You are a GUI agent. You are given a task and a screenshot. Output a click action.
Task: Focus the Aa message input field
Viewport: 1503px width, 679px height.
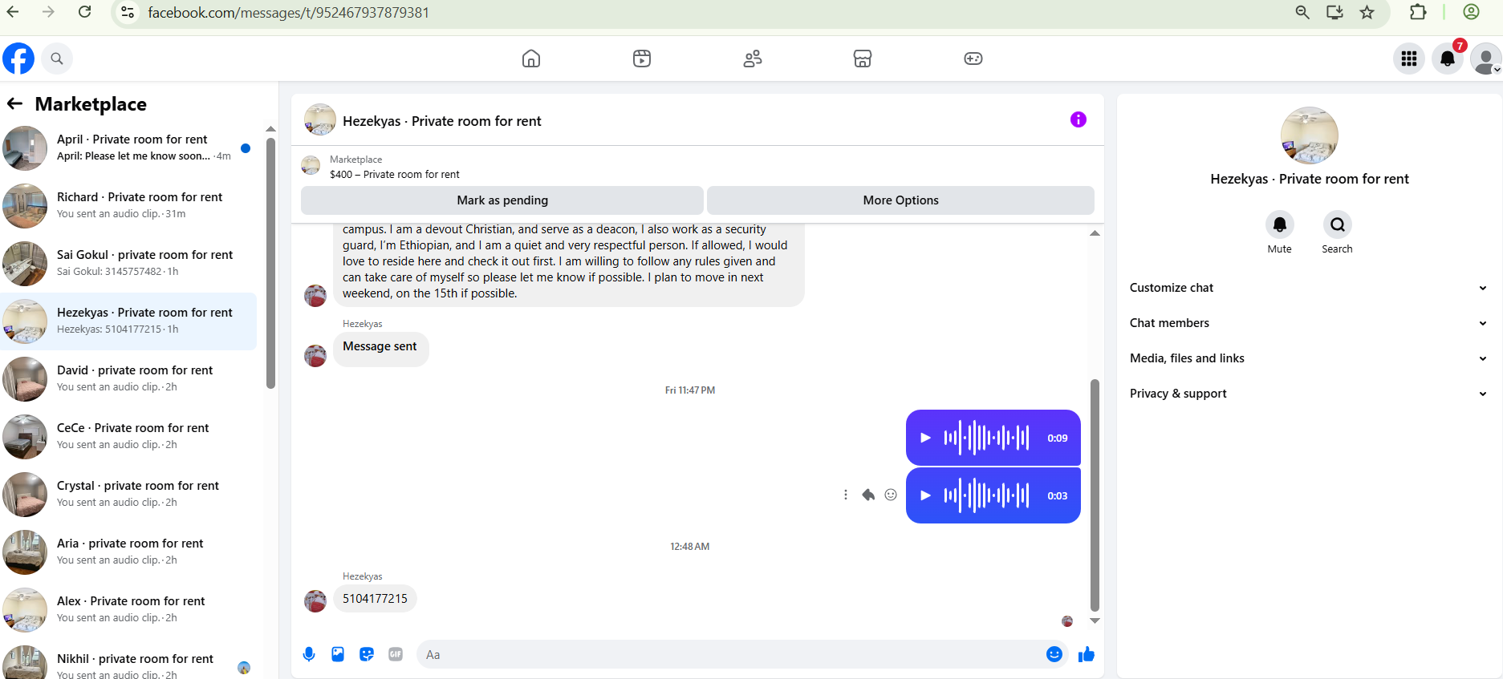click(730, 654)
